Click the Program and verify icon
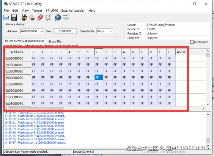Image resolution: width=214 pixels, height=156 pixels. (48, 18)
